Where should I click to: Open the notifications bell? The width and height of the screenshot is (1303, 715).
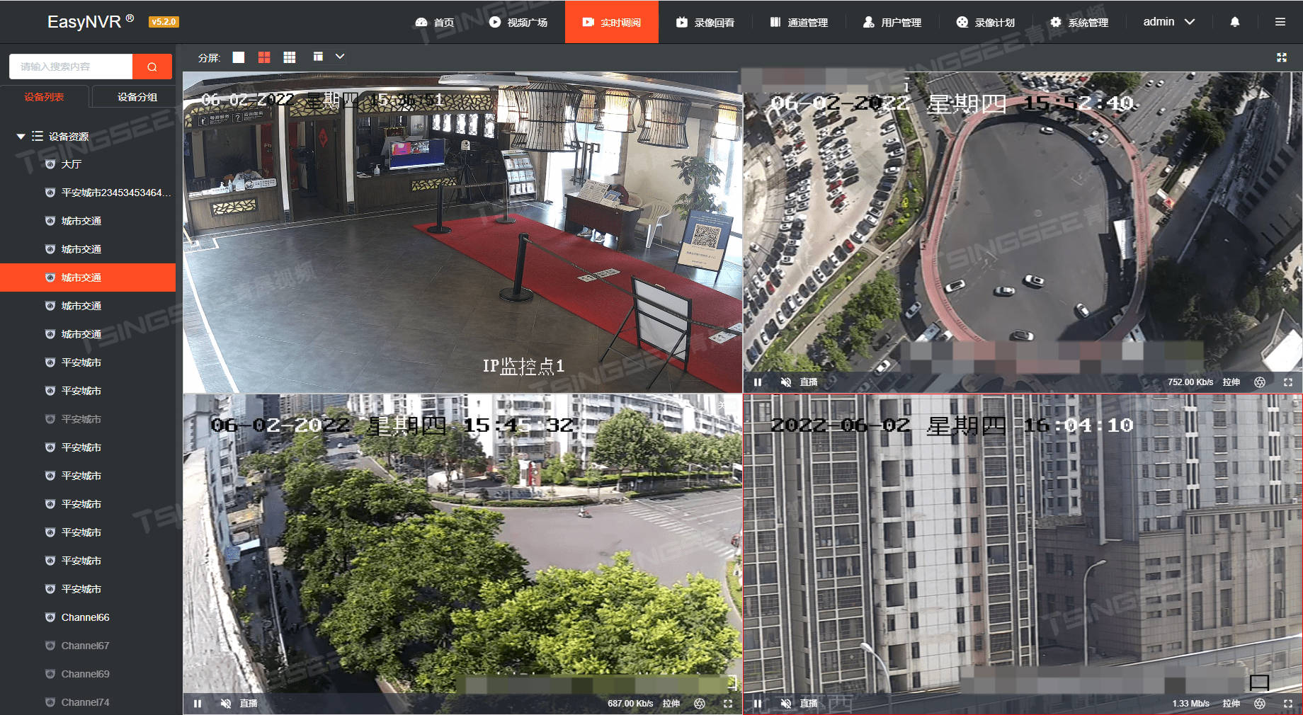point(1234,22)
